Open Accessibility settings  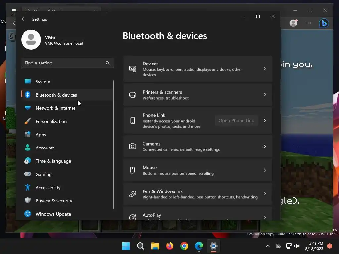point(67,187)
